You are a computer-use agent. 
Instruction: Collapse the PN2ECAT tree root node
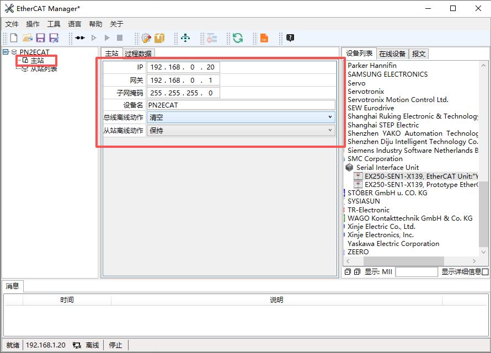(x=6, y=52)
